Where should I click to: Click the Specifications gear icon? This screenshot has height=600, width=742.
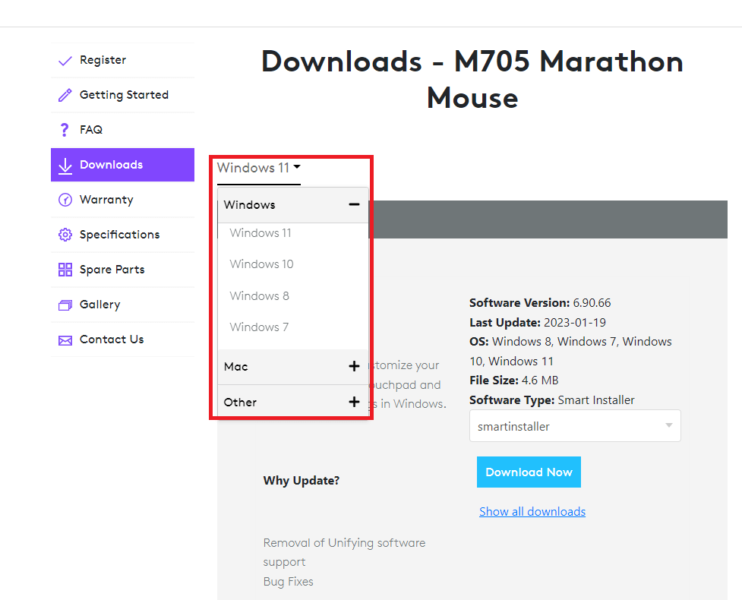point(65,235)
